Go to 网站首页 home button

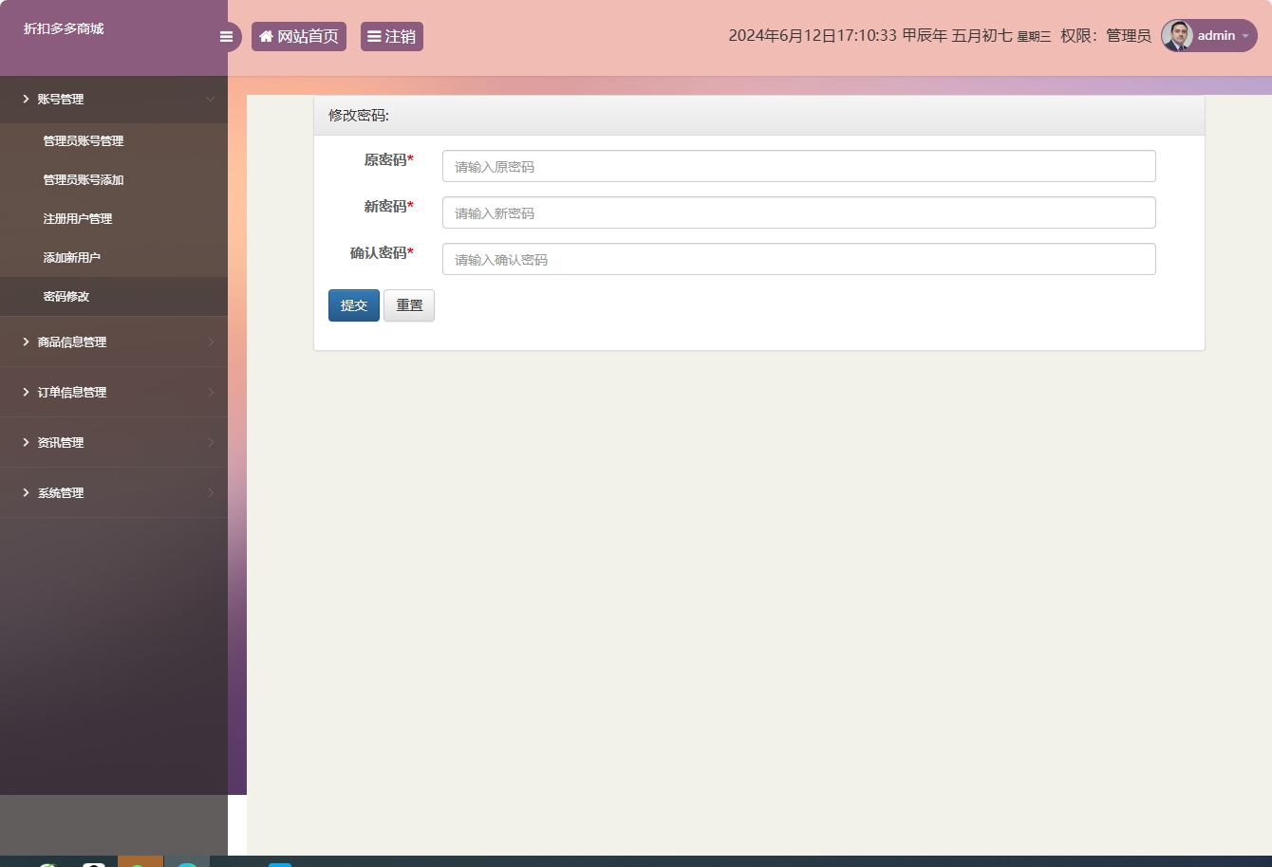pyautogui.click(x=299, y=36)
